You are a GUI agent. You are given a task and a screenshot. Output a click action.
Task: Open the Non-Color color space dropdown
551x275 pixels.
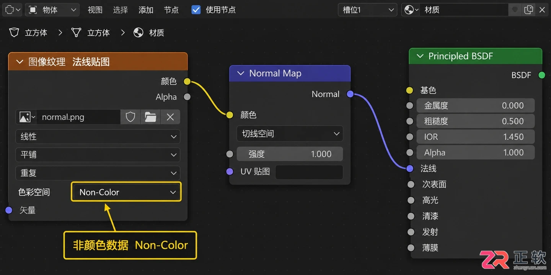pyautogui.click(x=126, y=192)
